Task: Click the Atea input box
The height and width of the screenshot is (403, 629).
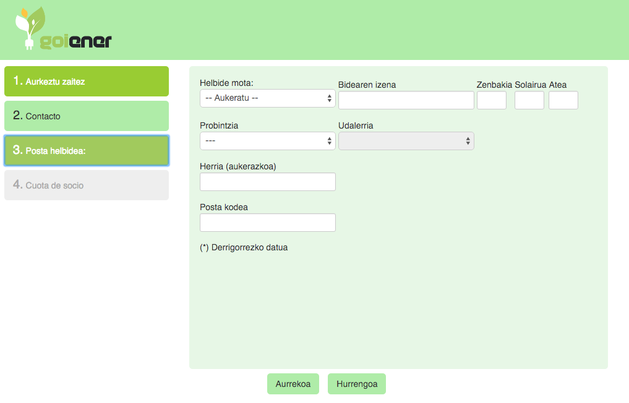Action: (563, 100)
